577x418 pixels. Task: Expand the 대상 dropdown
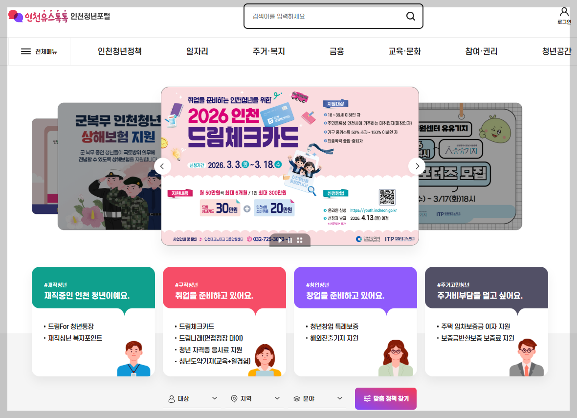point(192,398)
